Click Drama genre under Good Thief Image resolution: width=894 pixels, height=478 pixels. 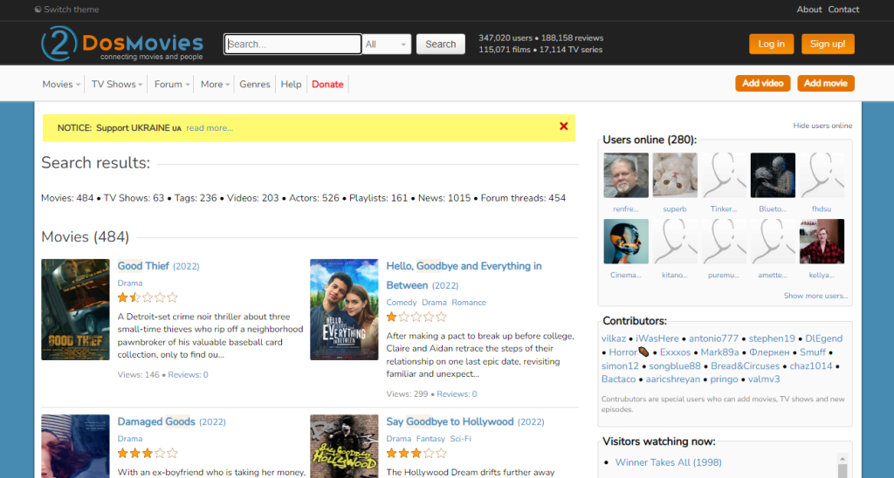pyautogui.click(x=130, y=283)
